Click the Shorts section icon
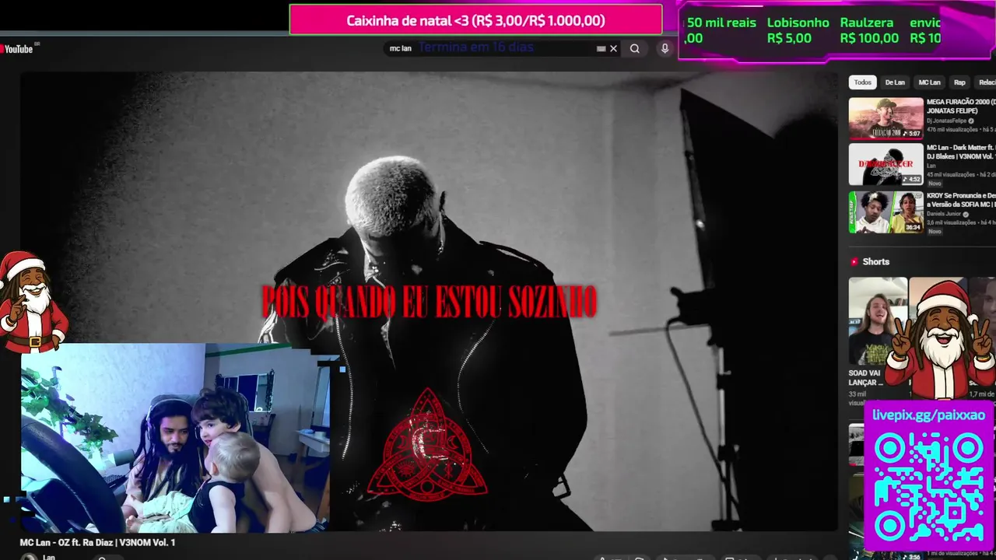The image size is (996, 560). (854, 262)
